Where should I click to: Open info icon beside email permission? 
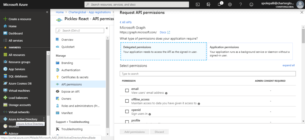point(166,93)
